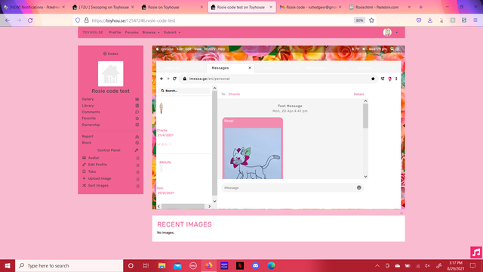Click the Gallery icon in the sidebar
Viewport: 483px width, 272px height.
137,99
